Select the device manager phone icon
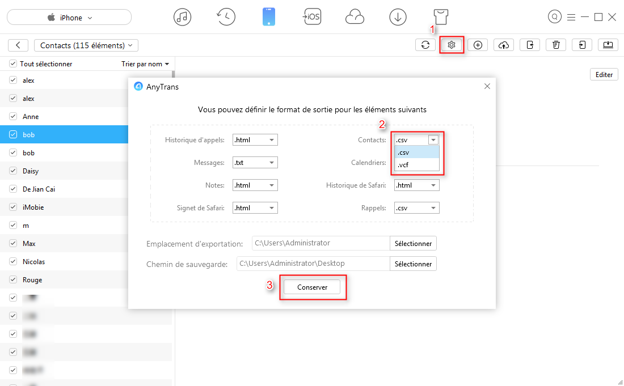Screen dimensions: 624x386 tap(269, 17)
